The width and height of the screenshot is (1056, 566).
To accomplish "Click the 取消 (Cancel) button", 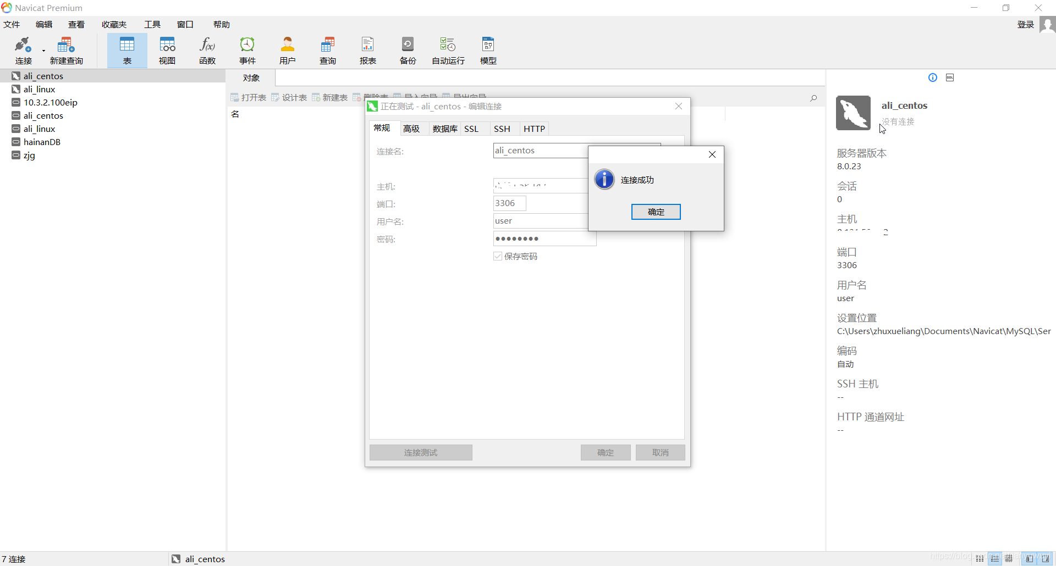I will [661, 452].
